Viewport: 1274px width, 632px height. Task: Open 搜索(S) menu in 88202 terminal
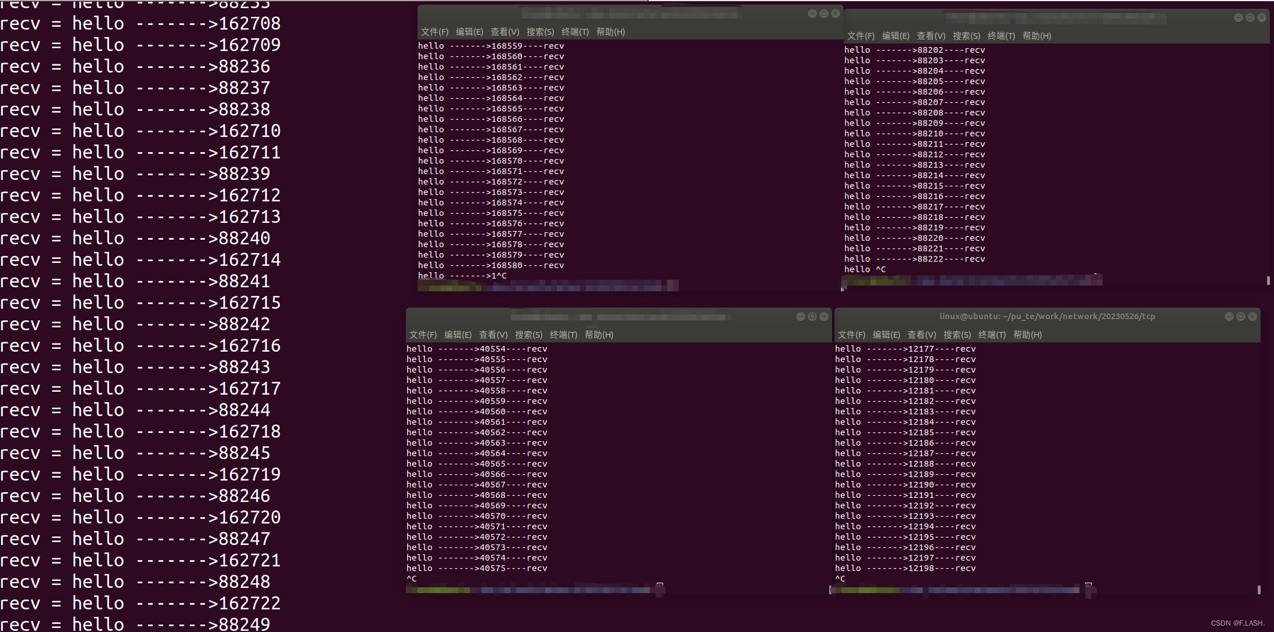[966, 36]
